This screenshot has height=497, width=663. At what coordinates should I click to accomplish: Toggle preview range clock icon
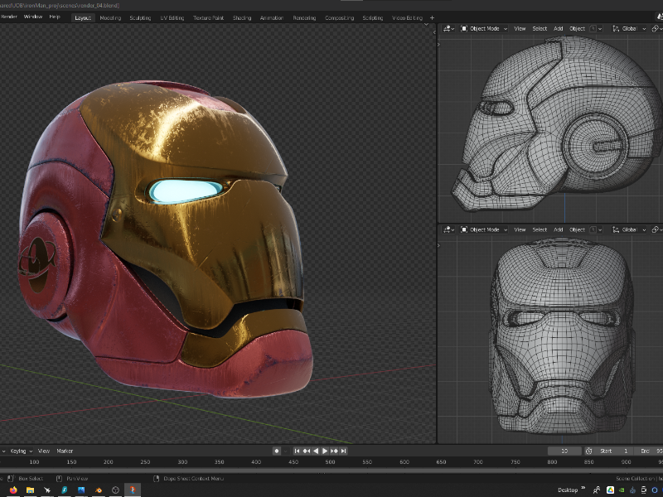(x=588, y=451)
